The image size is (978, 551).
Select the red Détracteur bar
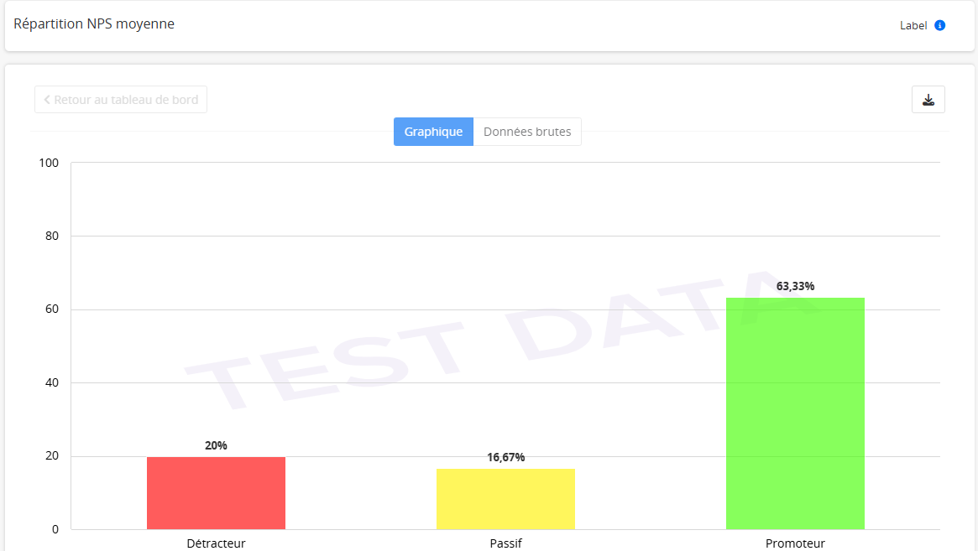216,493
